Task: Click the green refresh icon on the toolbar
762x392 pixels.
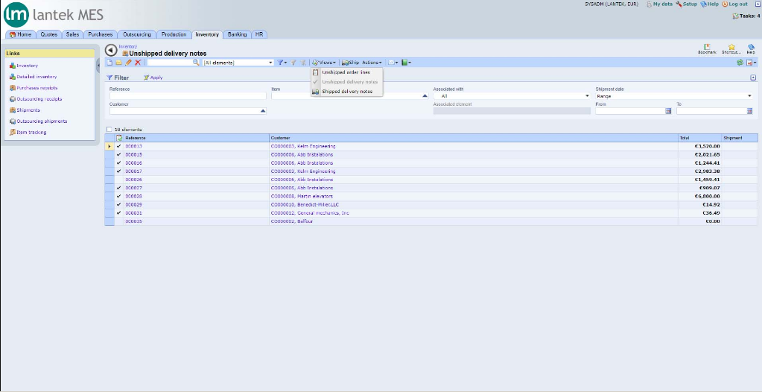Action: click(x=740, y=63)
